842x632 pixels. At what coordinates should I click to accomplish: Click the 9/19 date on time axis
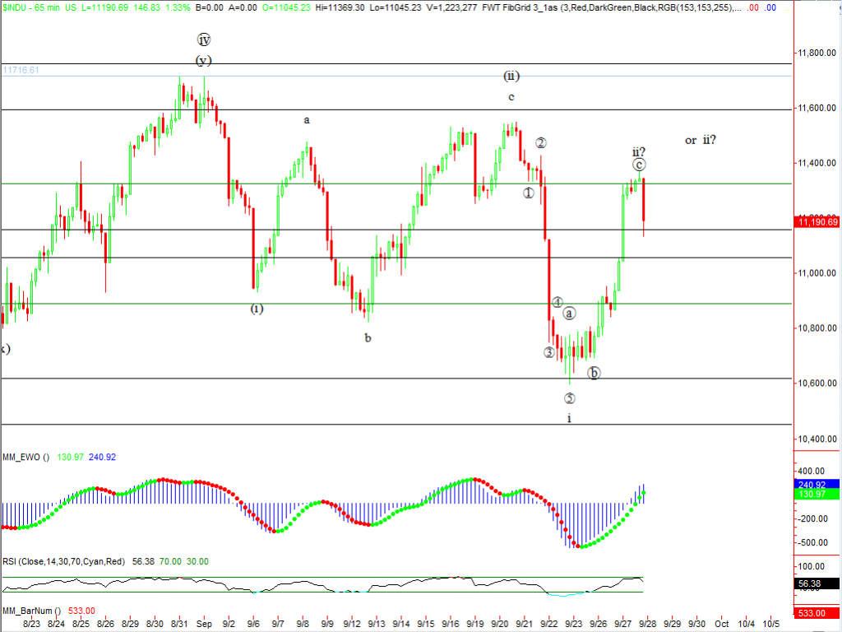click(x=476, y=624)
